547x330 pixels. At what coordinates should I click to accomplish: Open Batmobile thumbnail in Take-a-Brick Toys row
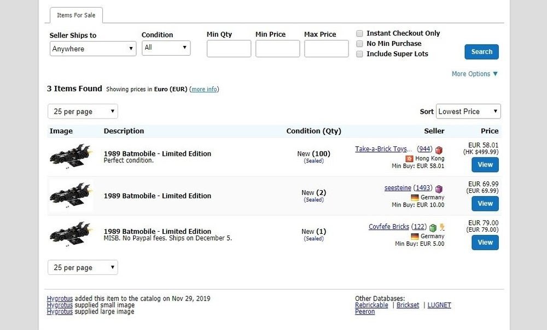[x=72, y=156]
